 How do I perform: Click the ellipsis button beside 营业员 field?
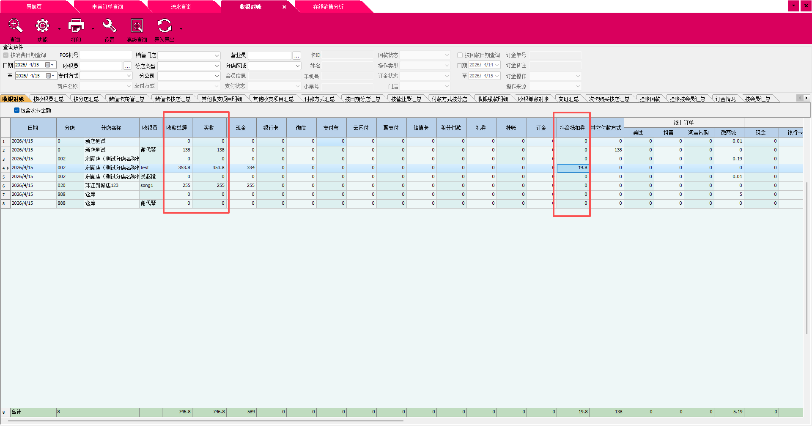296,55
